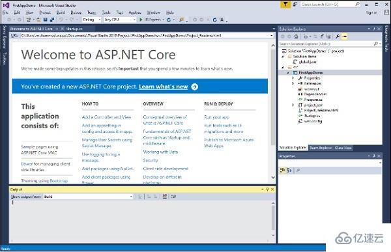Click the Save icon in main toolbar
This screenshot has width=391, height=252.
click(46, 20)
